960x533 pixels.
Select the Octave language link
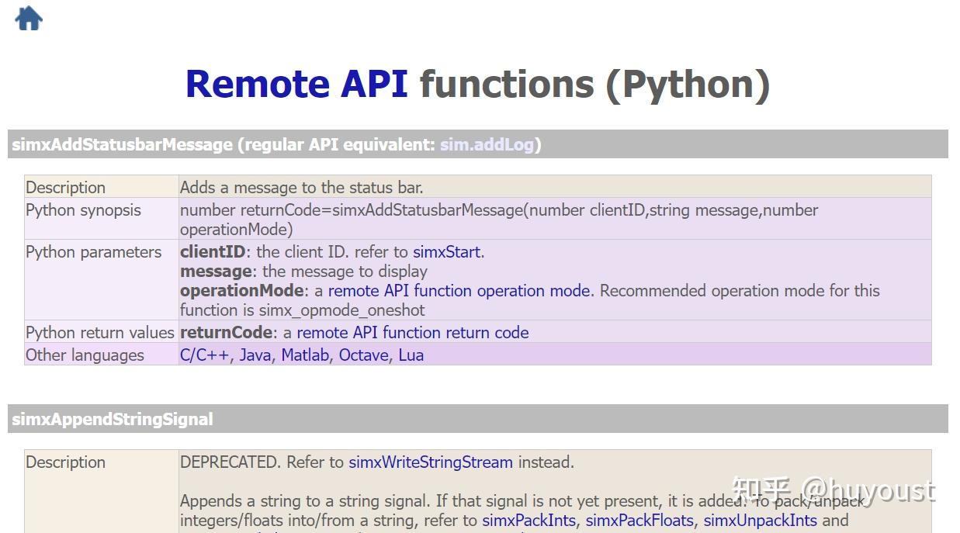[x=363, y=355]
